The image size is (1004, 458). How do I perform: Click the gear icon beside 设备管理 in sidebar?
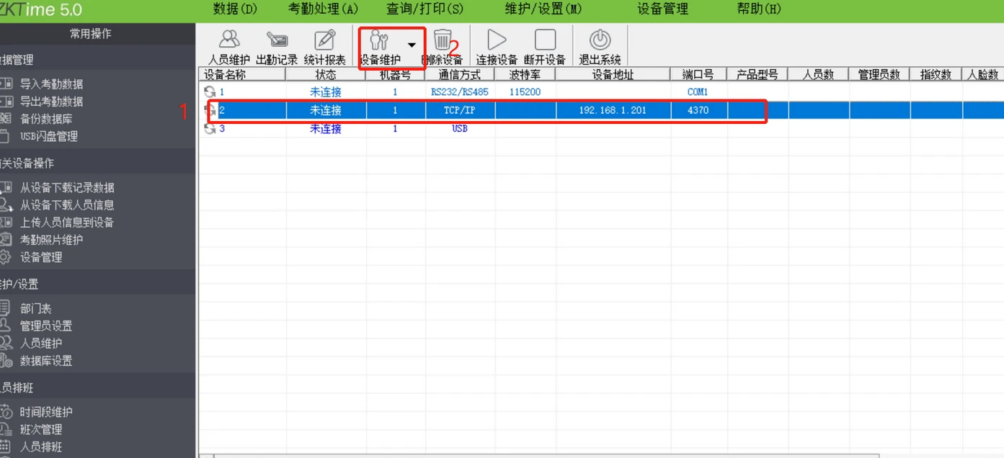6,257
